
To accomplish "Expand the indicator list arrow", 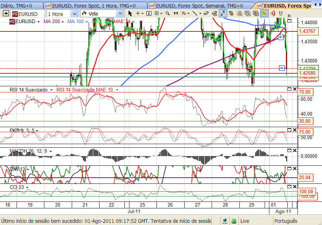I will coord(188,14).
